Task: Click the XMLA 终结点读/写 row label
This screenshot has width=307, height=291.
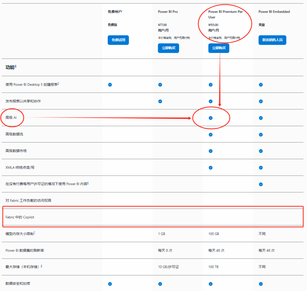Action: (20, 167)
